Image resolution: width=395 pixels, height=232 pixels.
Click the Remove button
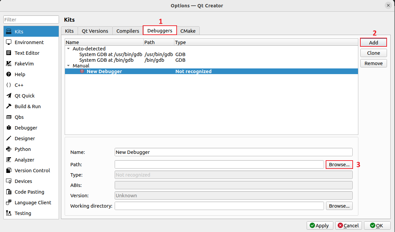click(x=373, y=63)
